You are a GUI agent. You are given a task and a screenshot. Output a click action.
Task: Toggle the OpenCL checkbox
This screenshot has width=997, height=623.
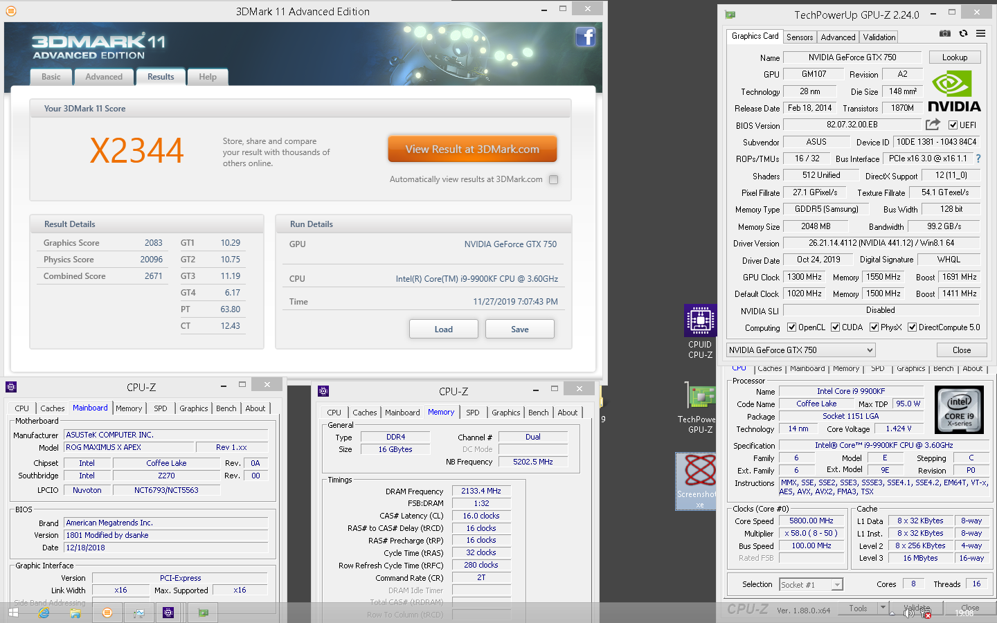[791, 327]
